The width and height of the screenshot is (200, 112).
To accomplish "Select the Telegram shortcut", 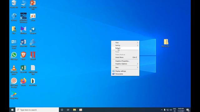I will 33,30.
